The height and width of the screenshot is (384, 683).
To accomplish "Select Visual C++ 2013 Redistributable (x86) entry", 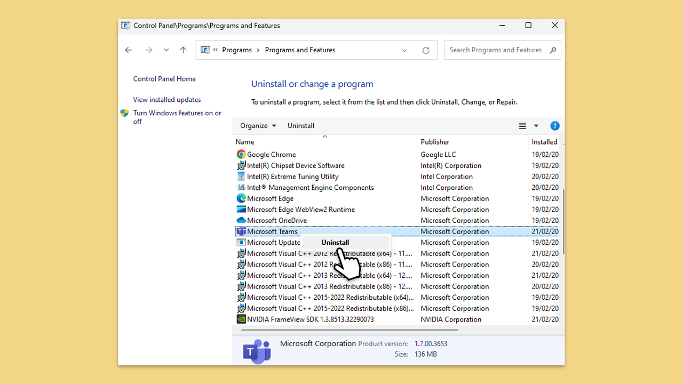I will [x=330, y=286].
